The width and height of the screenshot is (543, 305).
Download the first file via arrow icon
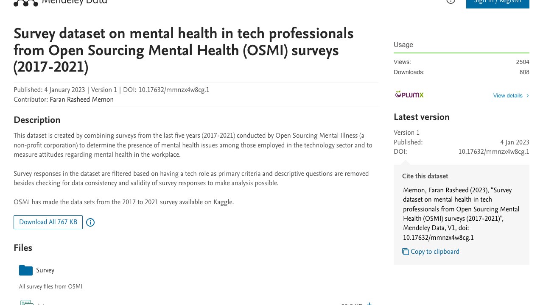pos(369,303)
